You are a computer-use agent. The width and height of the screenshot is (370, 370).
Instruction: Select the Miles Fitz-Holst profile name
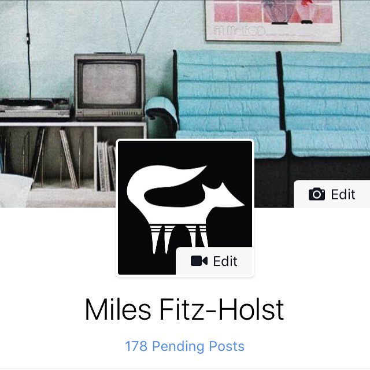(x=184, y=309)
